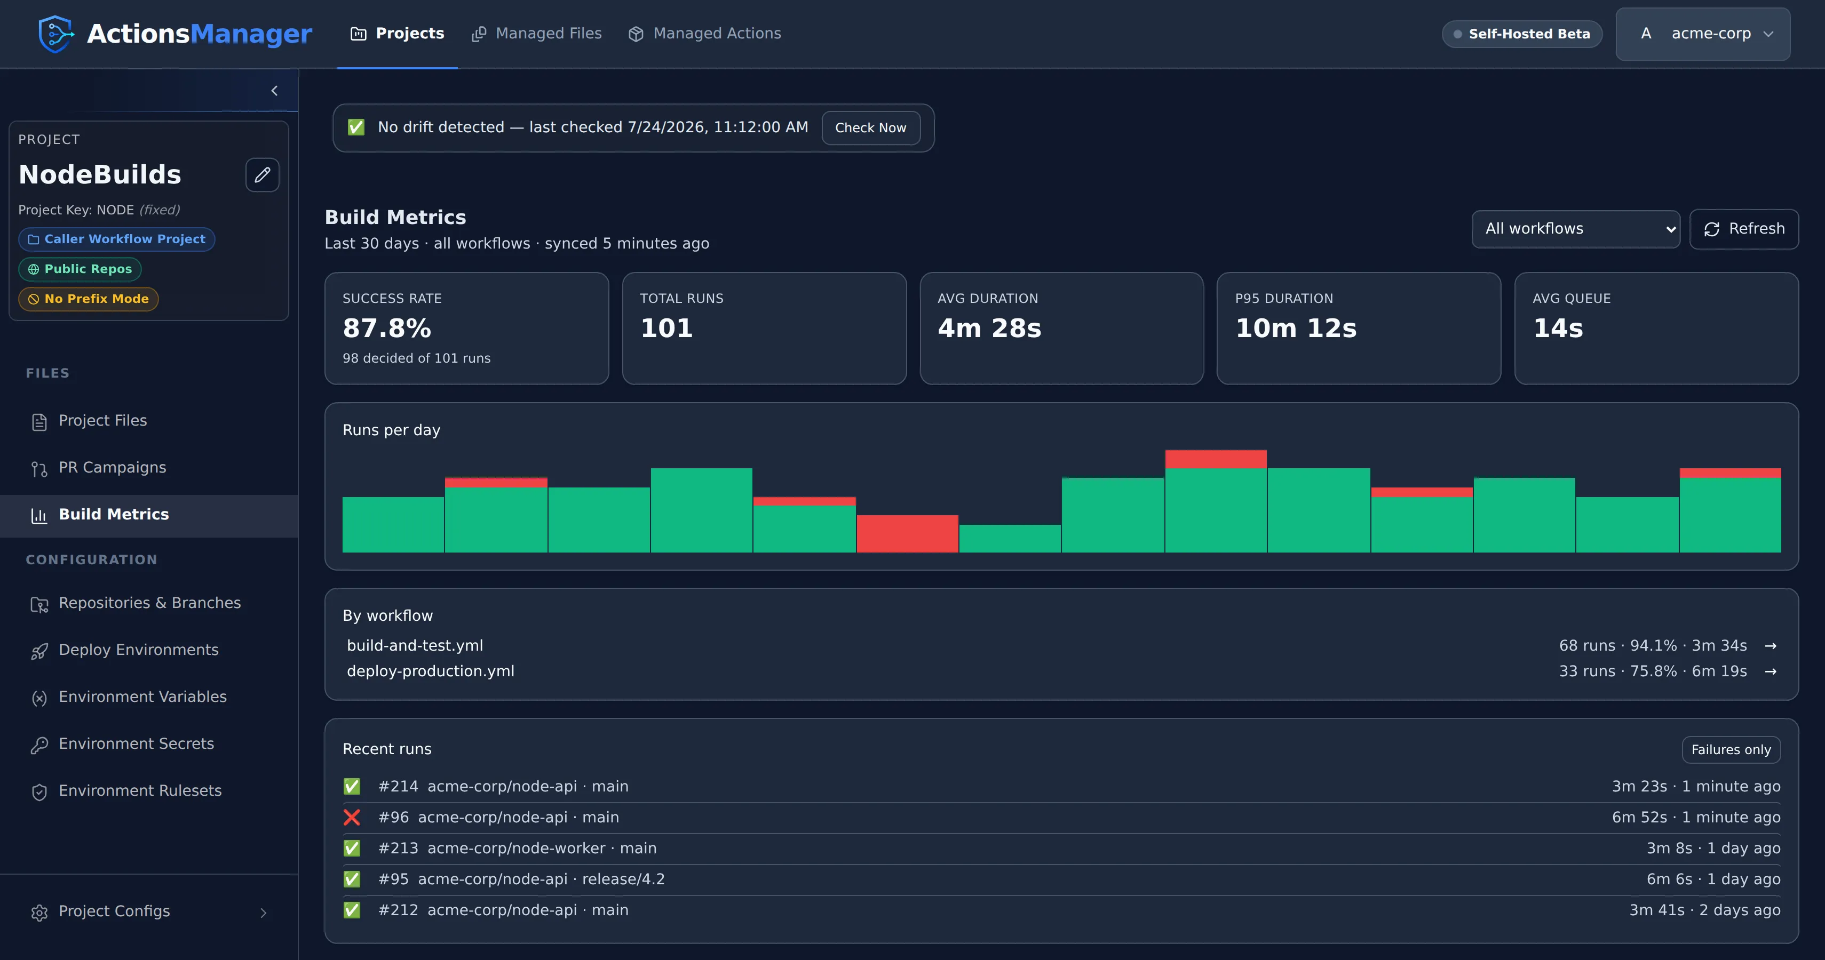
Task: Click the deploy-production.yml workflow name
Action: [431, 671]
